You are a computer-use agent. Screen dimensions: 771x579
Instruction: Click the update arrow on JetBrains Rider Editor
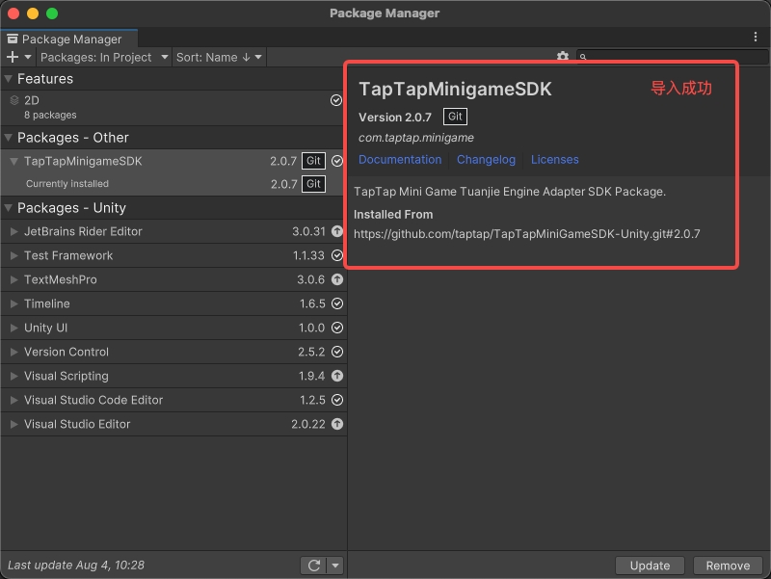[x=337, y=231]
